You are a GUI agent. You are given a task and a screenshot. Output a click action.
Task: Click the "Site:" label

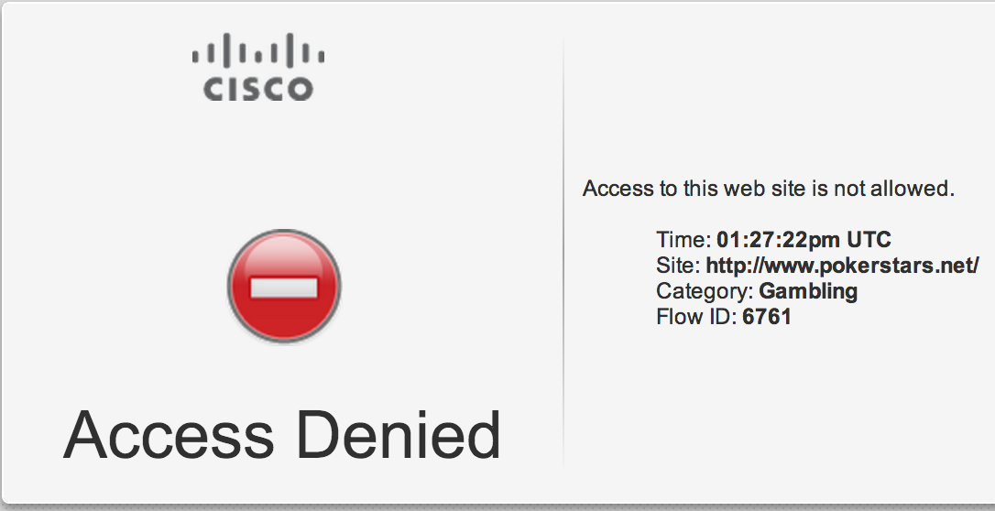[678, 266]
